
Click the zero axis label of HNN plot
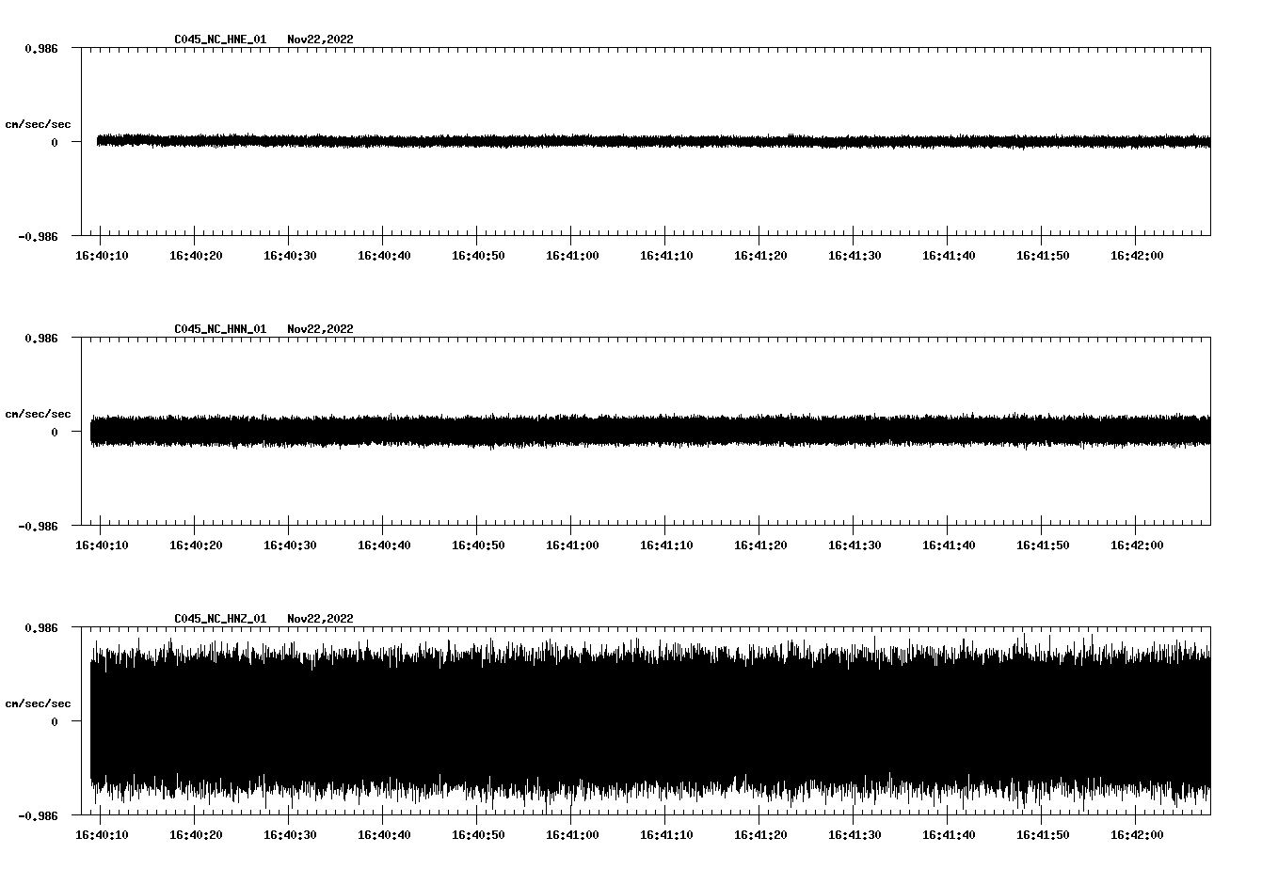coord(55,433)
